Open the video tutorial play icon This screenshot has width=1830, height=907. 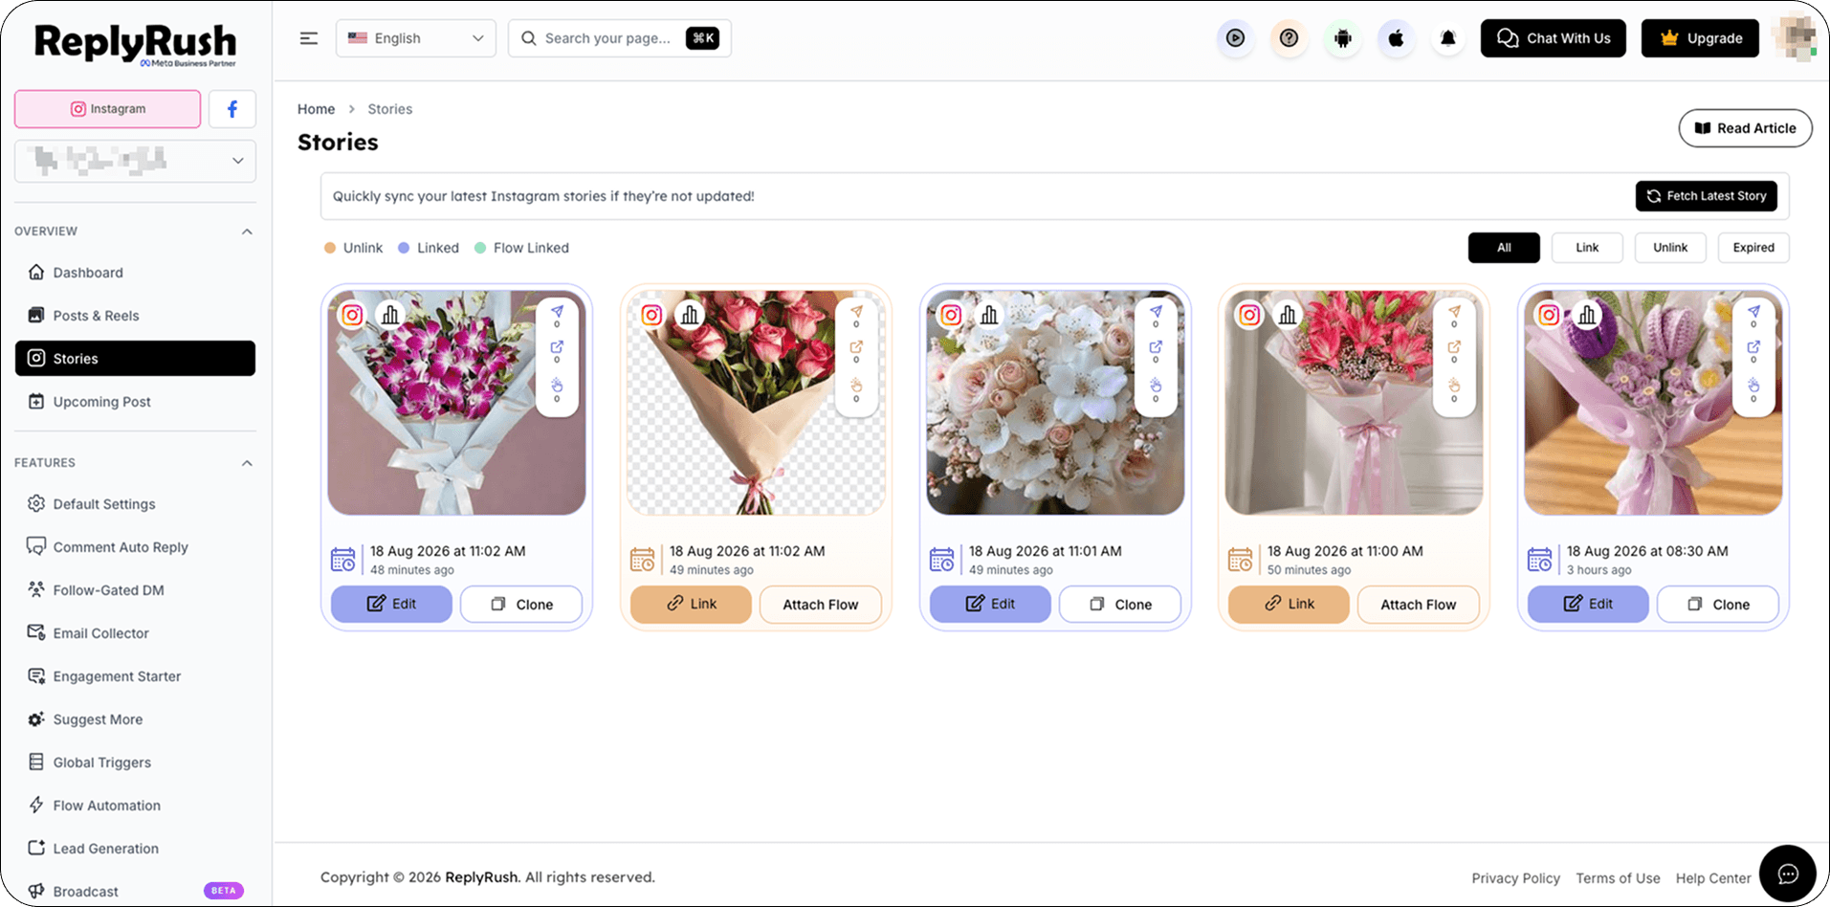tap(1235, 38)
